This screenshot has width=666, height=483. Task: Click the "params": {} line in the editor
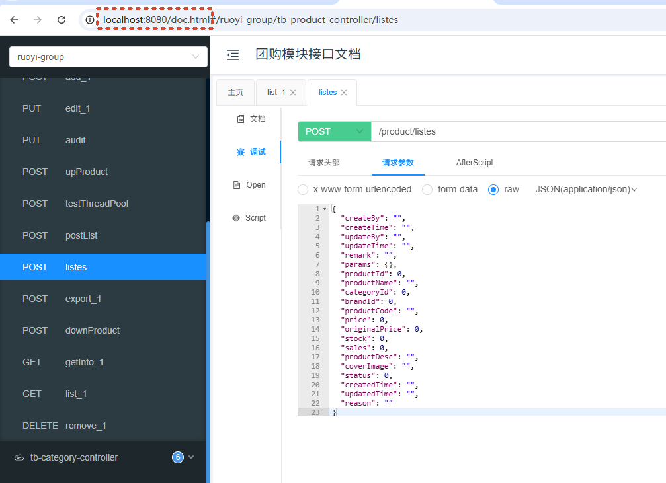[x=368, y=264]
